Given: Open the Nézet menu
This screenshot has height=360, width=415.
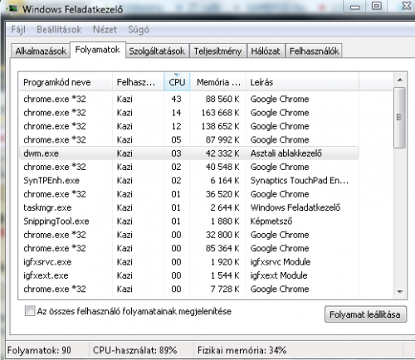Looking at the screenshot, I should pyautogui.click(x=105, y=29).
